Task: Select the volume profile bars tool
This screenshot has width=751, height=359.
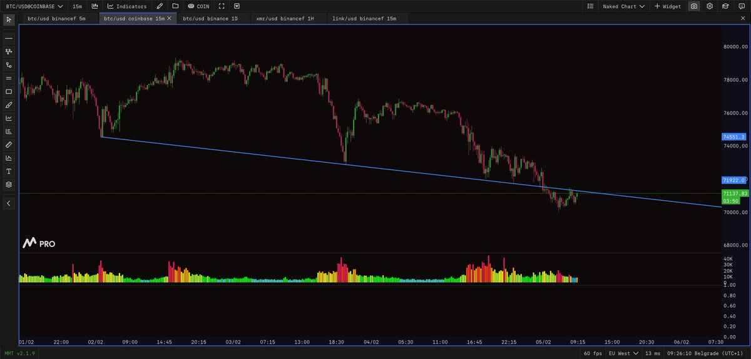Action: point(9,131)
